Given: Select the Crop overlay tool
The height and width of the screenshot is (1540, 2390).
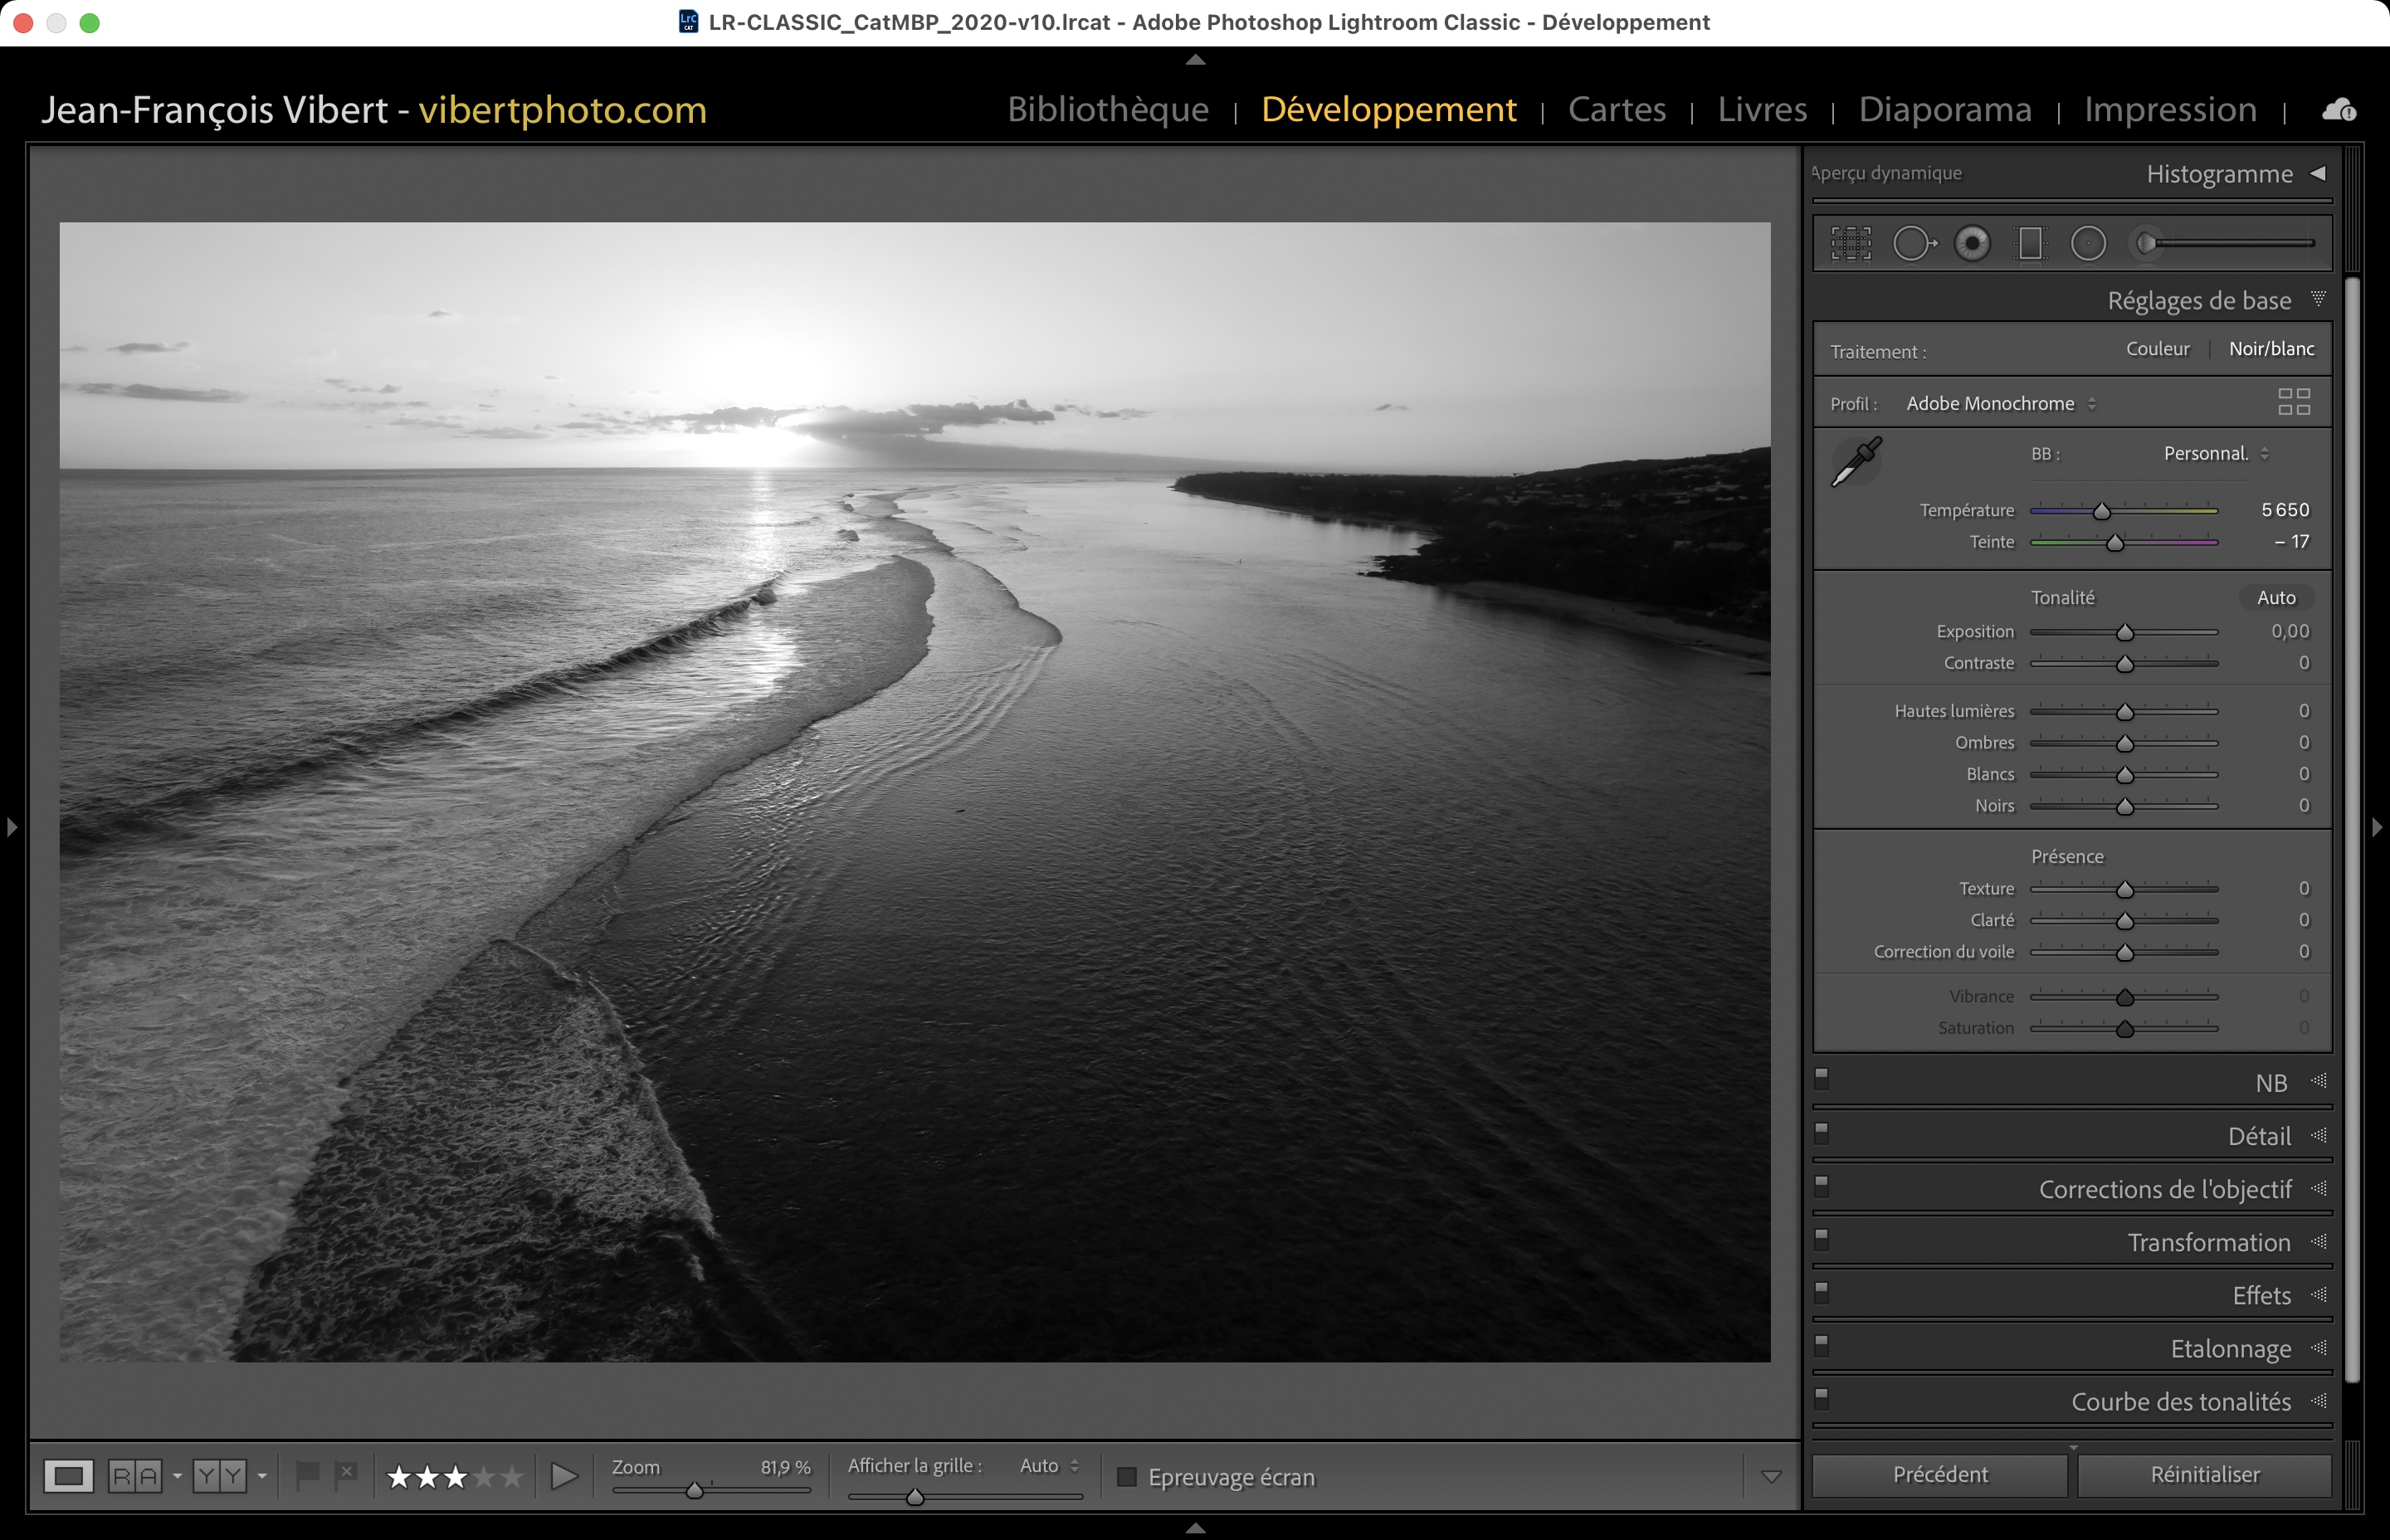Looking at the screenshot, I should (x=1851, y=243).
